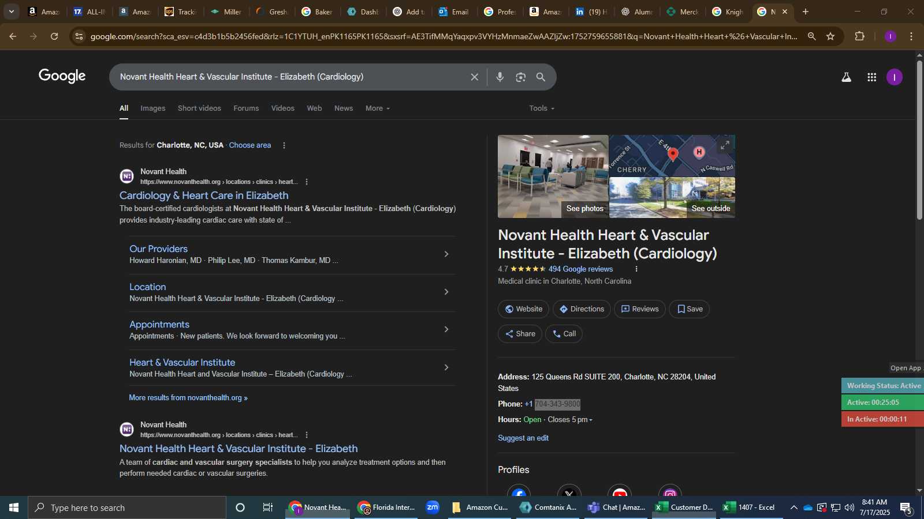The image size is (924, 519).
Task: Expand the More search filters menu
Action: [x=378, y=108]
